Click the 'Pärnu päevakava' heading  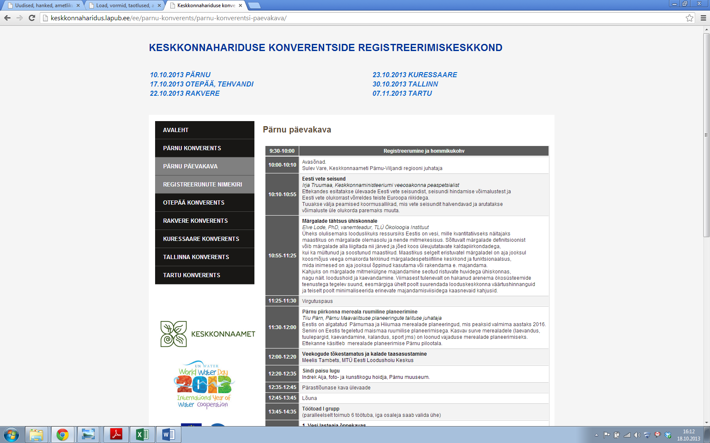coord(297,130)
